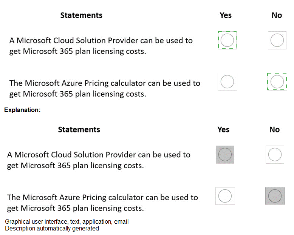Click the Azure Pricing calculator statement text under Explanation
This screenshot has height=235, width=294.
[x=102, y=202]
